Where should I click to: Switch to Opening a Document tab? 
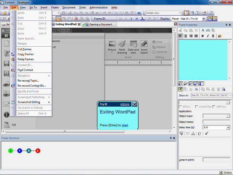[99, 24]
